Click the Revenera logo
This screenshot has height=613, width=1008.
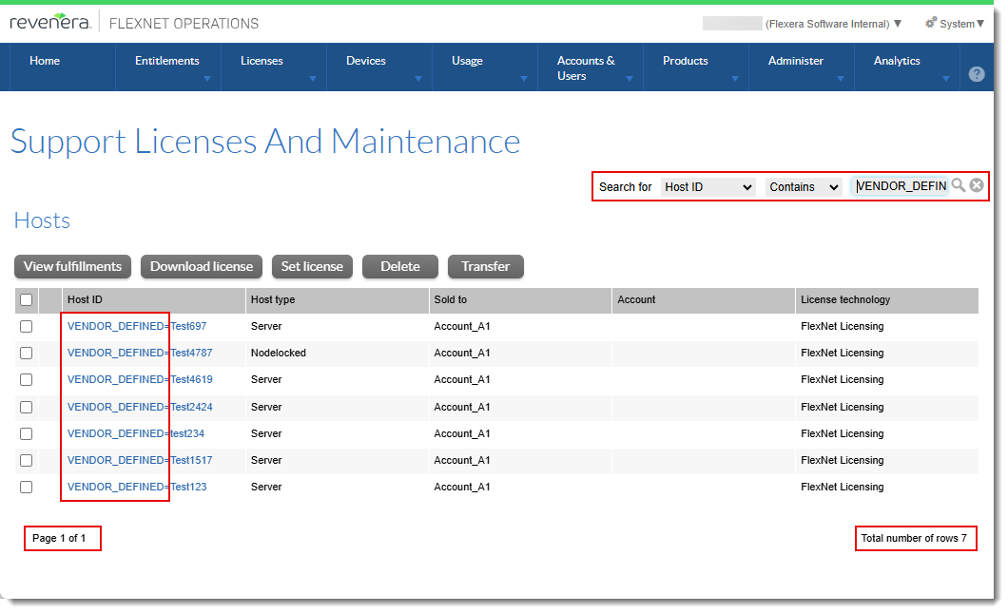[50, 23]
